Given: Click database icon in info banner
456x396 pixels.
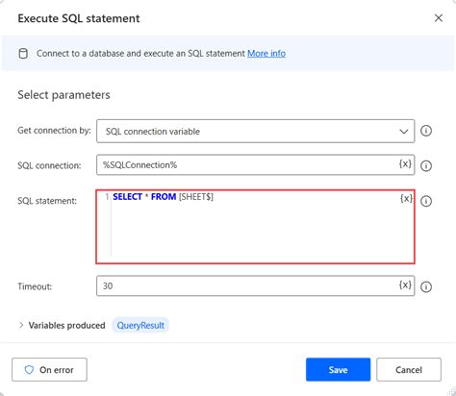Looking at the screenshot, I should click(x=23, y=54).
